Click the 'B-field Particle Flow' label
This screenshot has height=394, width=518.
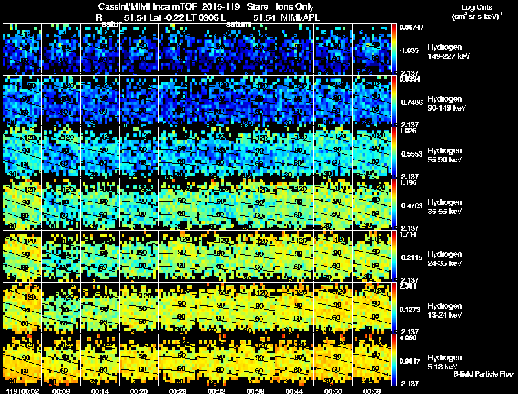484,374
